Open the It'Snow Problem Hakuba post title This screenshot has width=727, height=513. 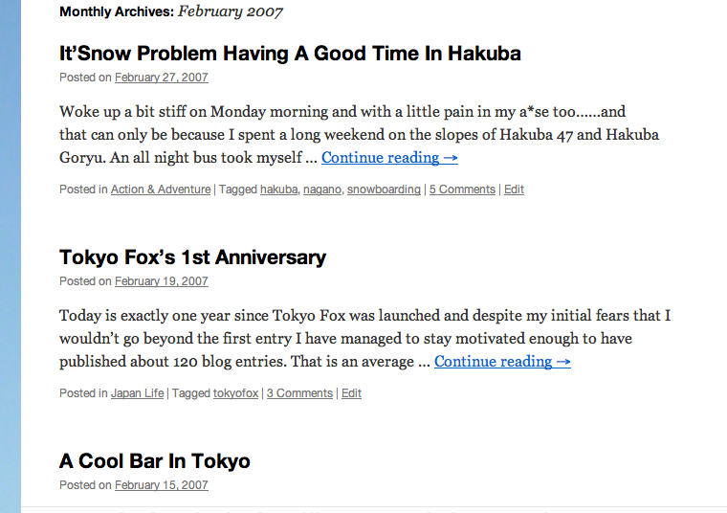[x=290, y=54]
